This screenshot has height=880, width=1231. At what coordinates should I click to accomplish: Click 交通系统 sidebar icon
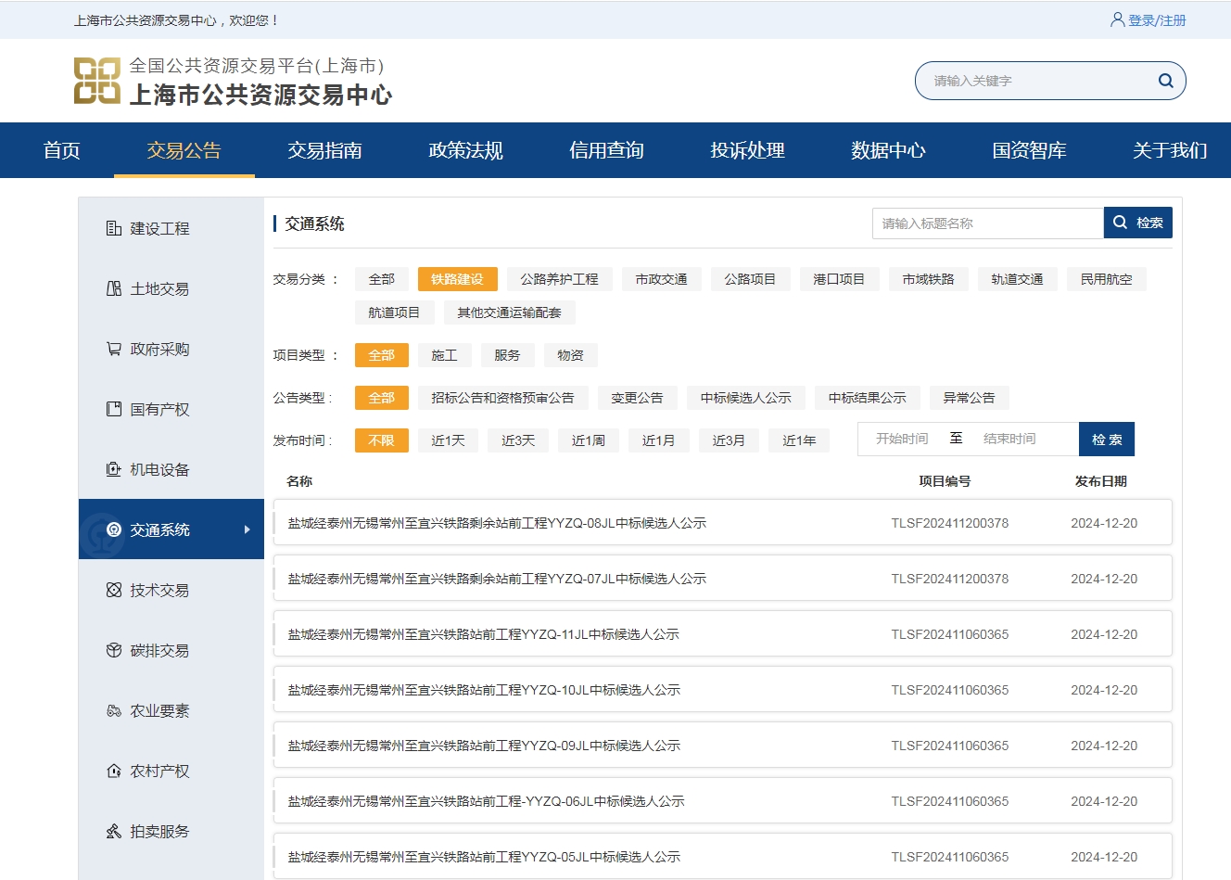pyautogui.click(x=114, y=529)
